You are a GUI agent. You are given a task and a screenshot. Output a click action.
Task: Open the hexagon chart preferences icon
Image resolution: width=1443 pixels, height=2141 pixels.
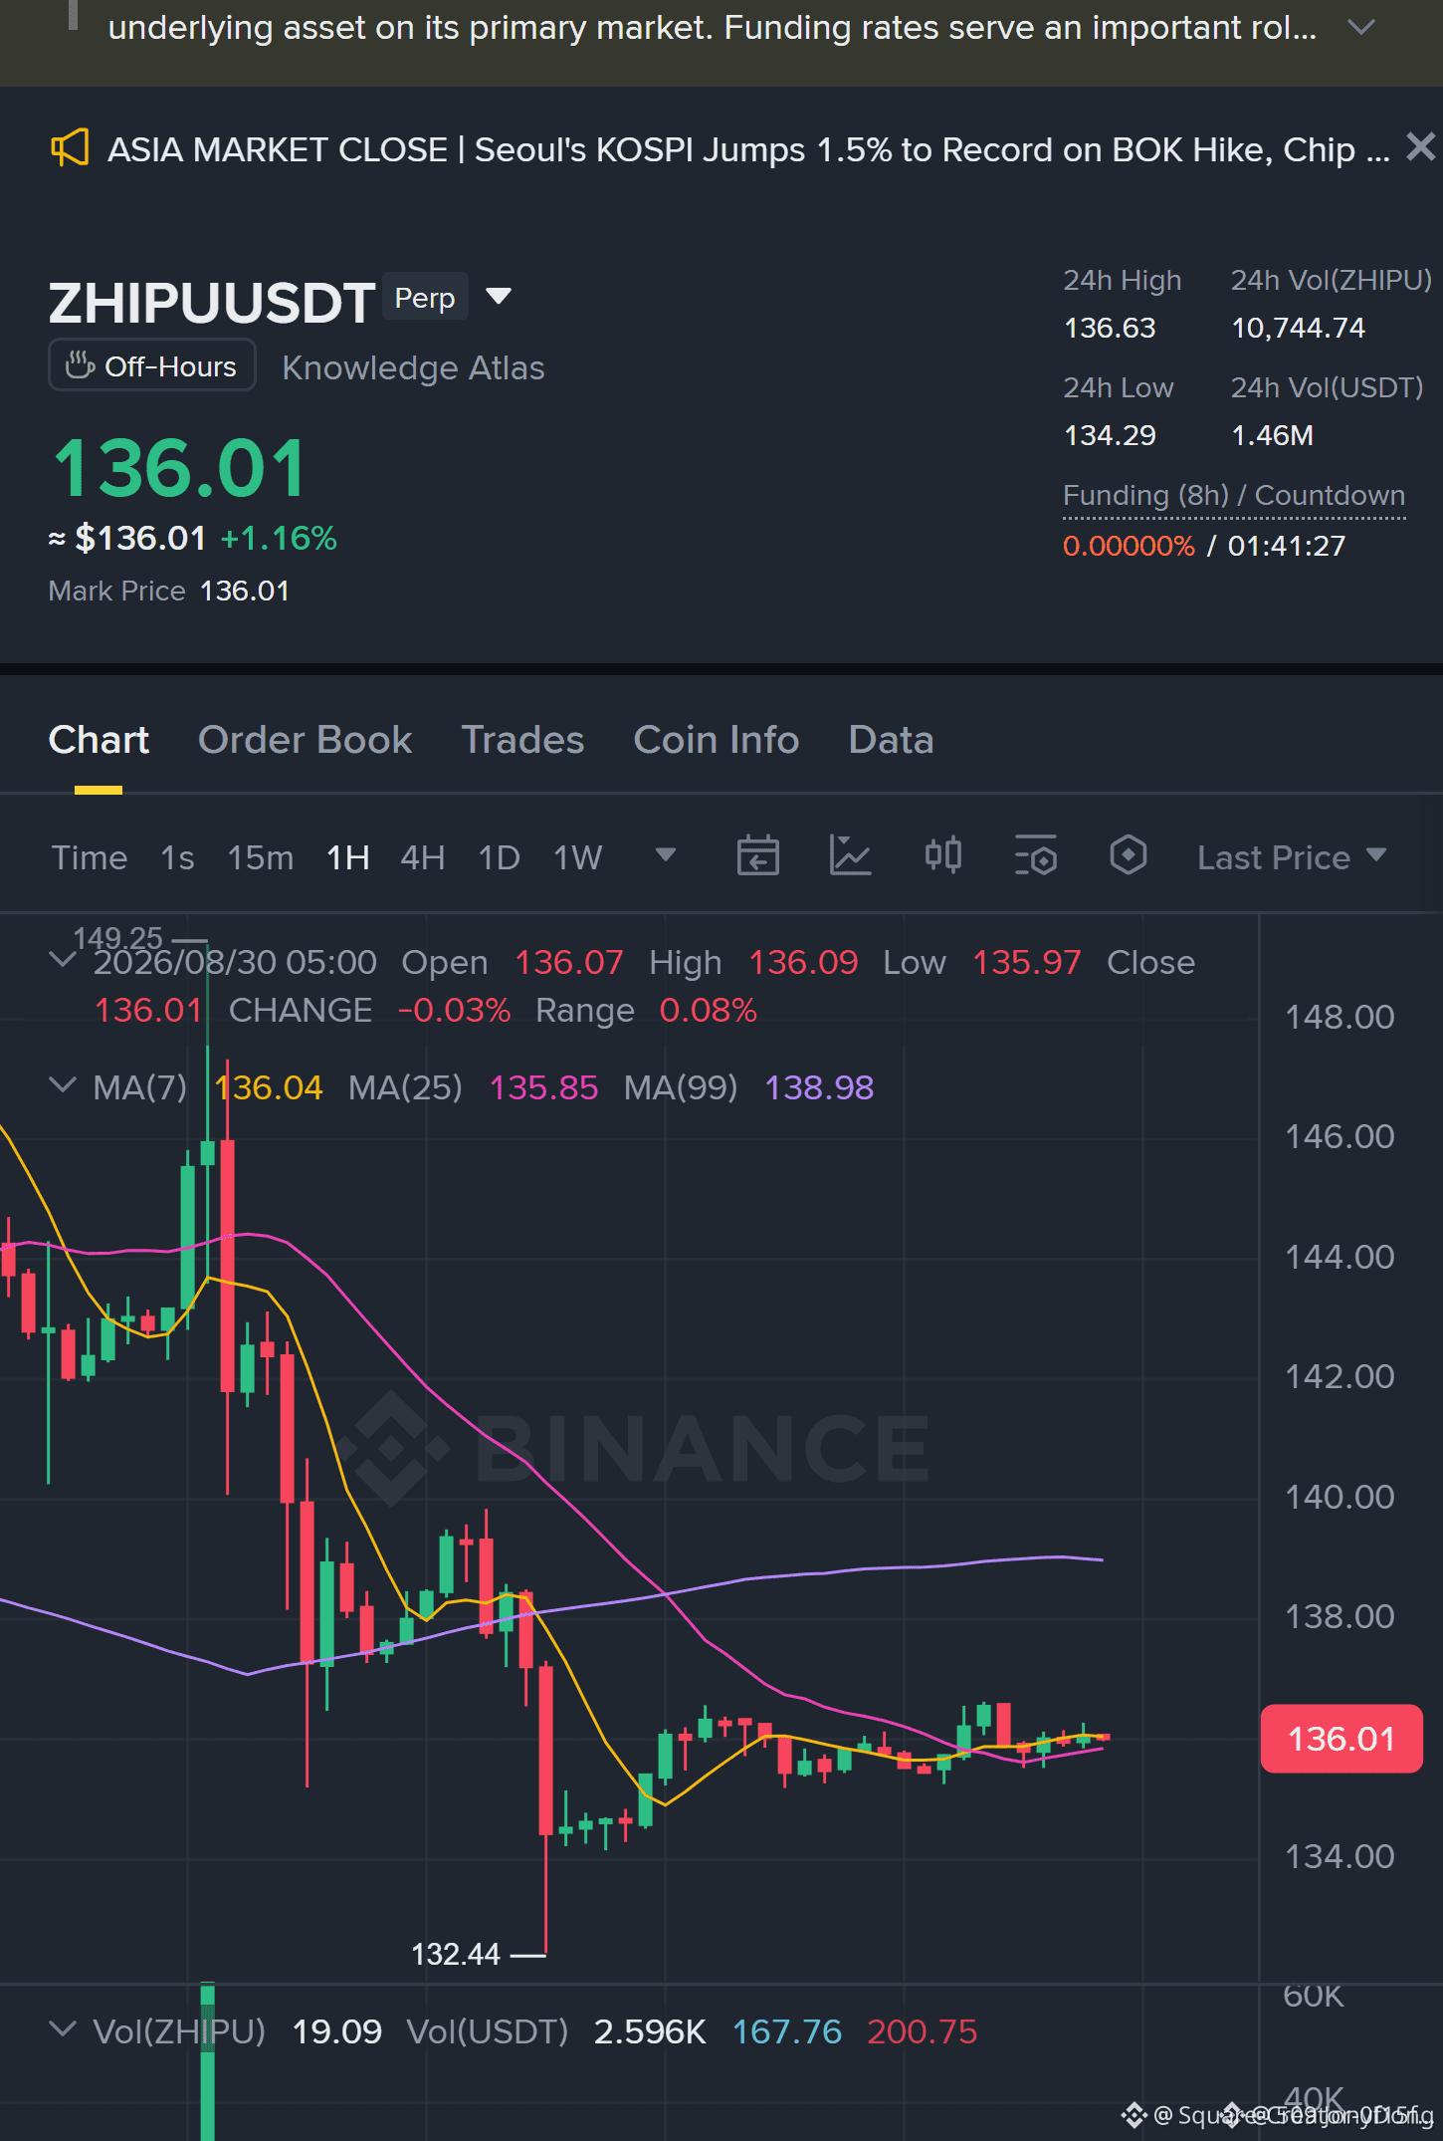pyautogui.click(x=1129, y=855)
